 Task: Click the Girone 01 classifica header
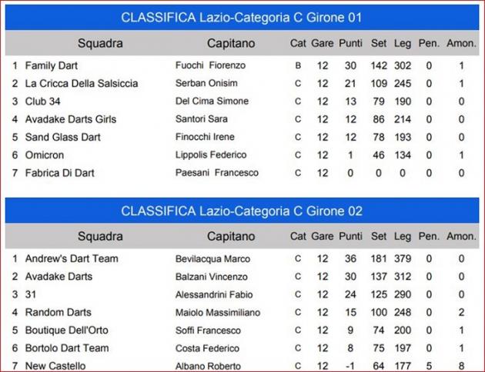click(x=242, y=18)
